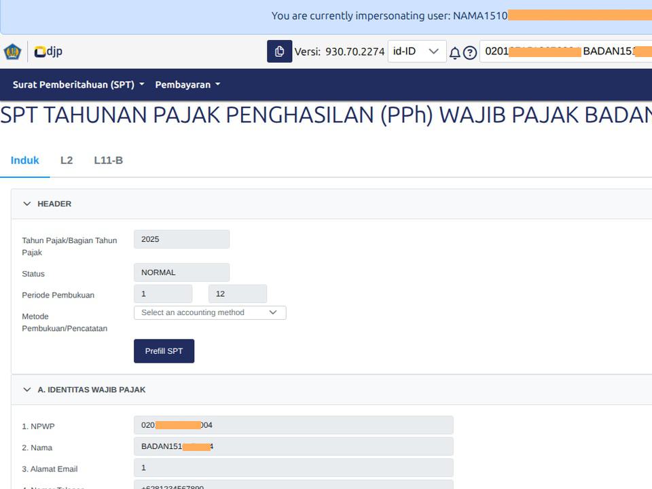The height and width of the screenshot is (489, 652).
Task: Open the id-ID language dropdown
Action: tap(416, 51)
